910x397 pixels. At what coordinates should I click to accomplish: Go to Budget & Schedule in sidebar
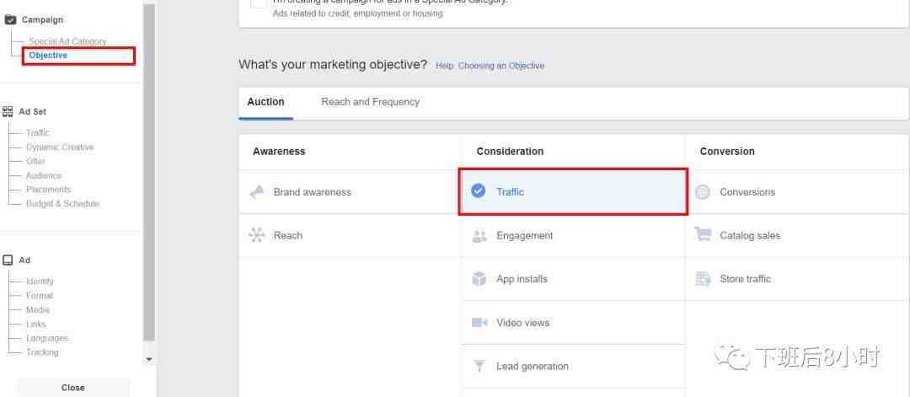(x=62, y=204)
